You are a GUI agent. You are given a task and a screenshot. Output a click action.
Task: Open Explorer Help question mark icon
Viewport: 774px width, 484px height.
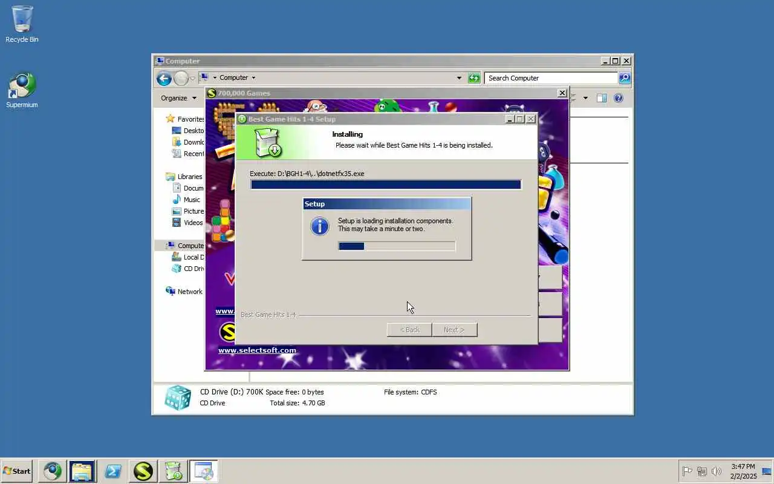[x=618, y=98]
